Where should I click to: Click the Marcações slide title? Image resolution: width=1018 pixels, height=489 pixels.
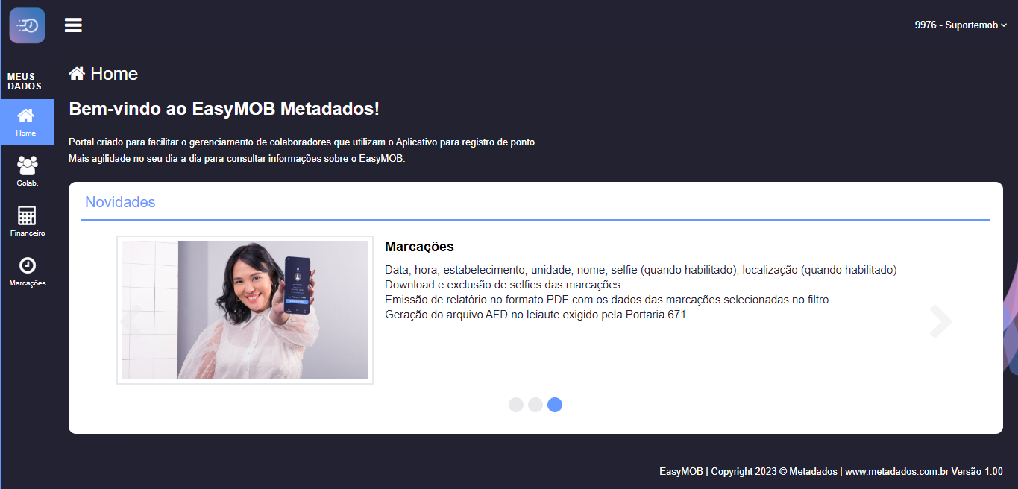coord(419,247)
